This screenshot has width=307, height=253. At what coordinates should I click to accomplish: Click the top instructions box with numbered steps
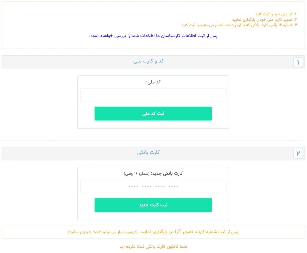pyautogui.click(x=153, y=25)
